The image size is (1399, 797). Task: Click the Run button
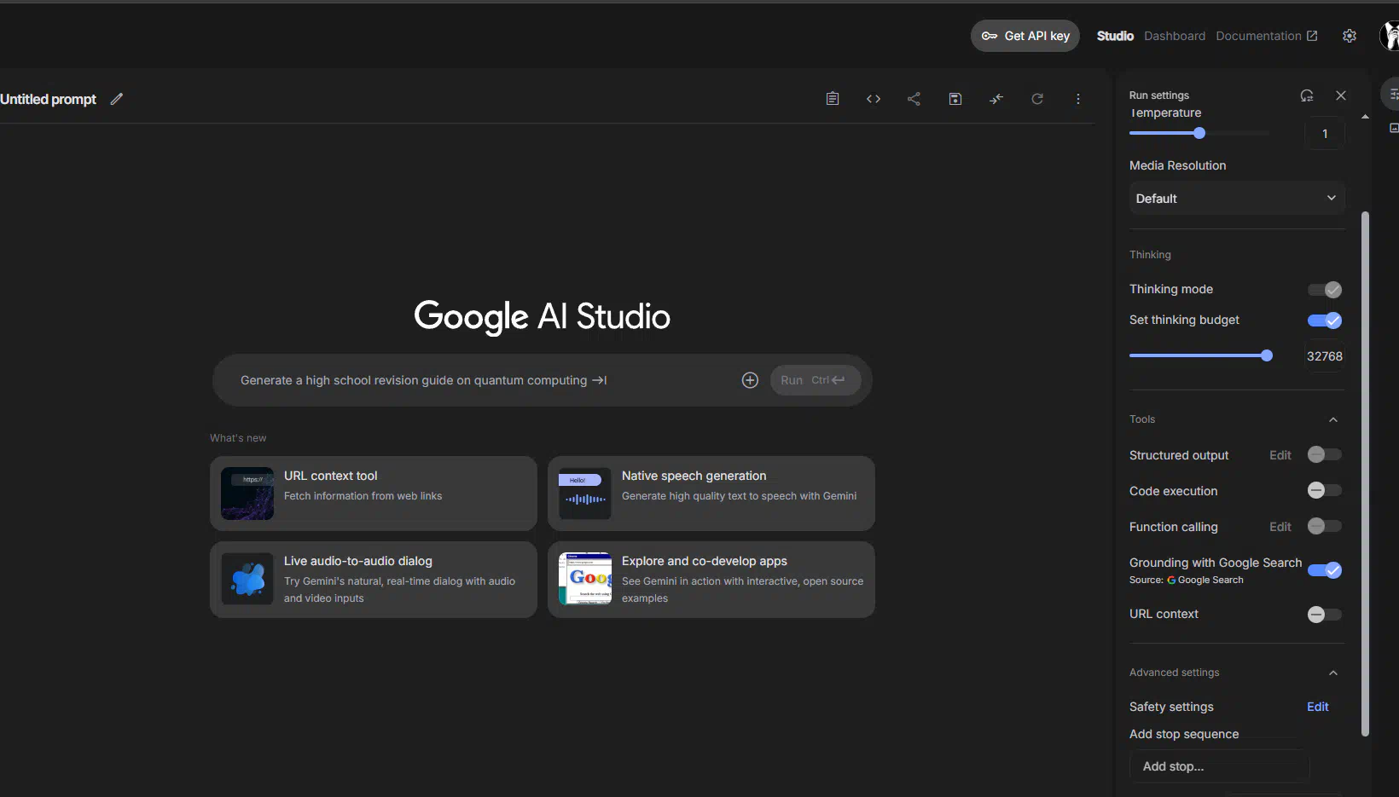point(815,380)
